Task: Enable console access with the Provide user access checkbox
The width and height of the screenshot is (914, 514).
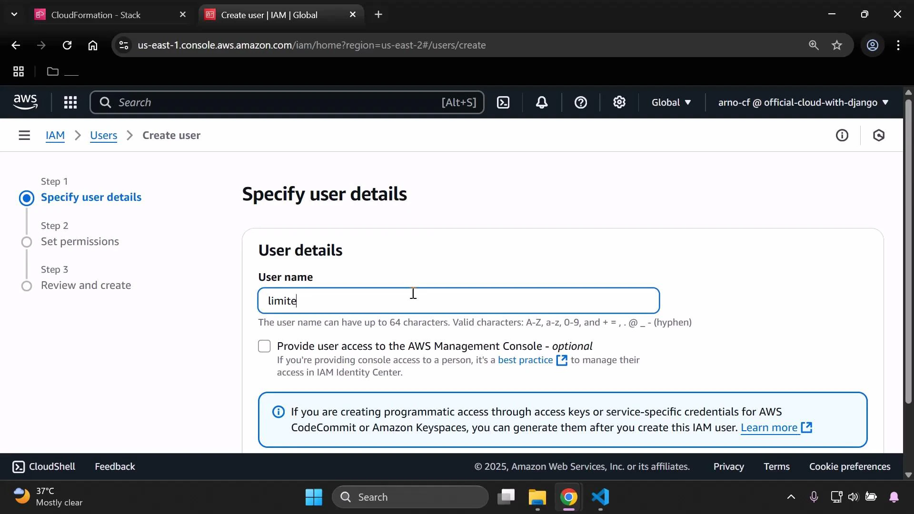Action: (x=264, y=346)
